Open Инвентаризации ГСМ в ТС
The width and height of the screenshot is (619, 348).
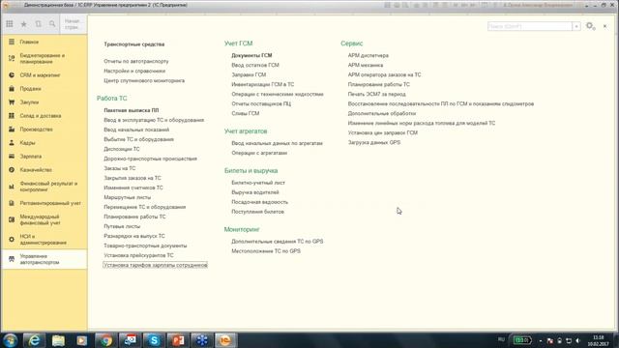pos(262,84)
